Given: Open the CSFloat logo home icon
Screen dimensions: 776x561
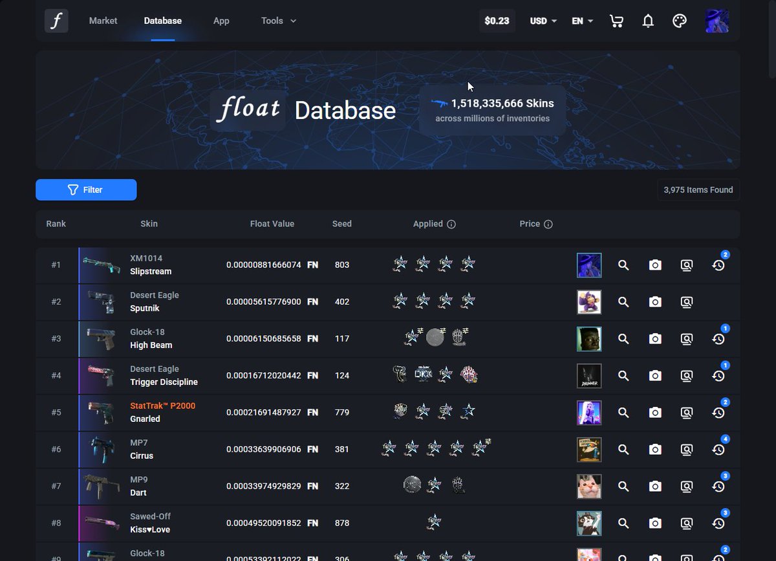Looking at the screenshot, I should coord(56,21).
